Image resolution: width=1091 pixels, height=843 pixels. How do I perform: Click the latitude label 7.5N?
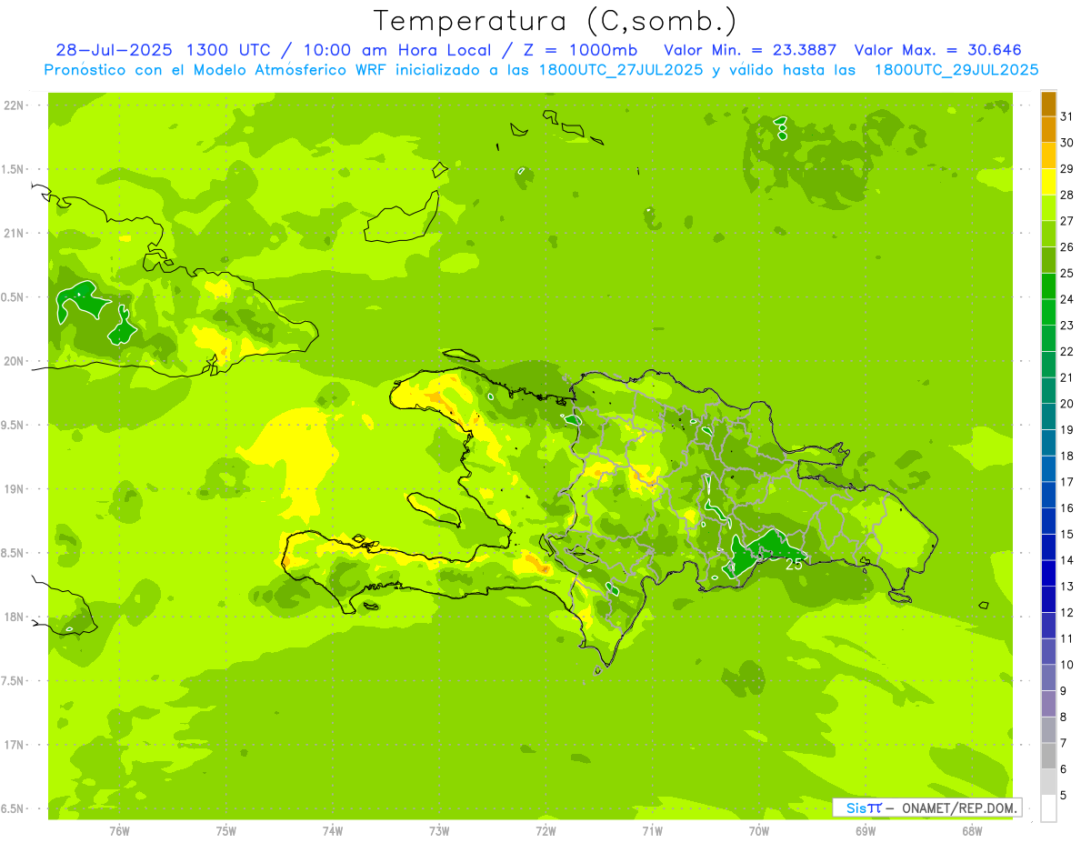14,681
